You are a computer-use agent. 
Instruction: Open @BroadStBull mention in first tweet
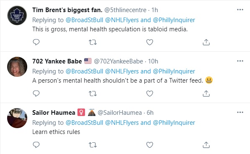point(84,20)
